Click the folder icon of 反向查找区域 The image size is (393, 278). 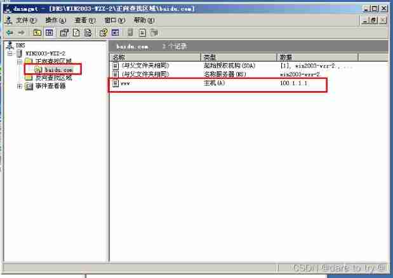[x=29, y=78]
